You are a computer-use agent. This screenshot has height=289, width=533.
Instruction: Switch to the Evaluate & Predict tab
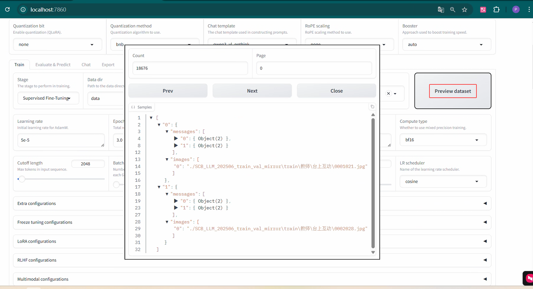pos(53,64)
